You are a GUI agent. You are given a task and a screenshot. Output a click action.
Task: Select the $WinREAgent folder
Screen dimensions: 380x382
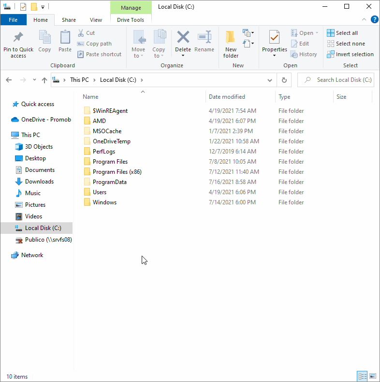click(x=110, y=110)
